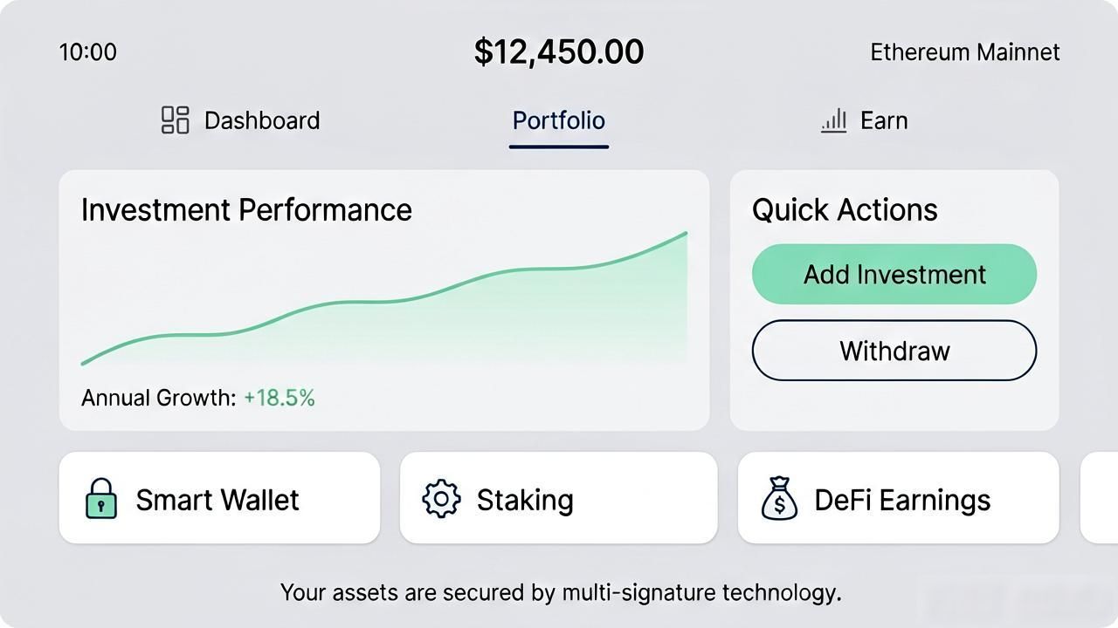Click the Withdraw button
This screenshot has width=1118, height=628.
click(x=894, y=351)
